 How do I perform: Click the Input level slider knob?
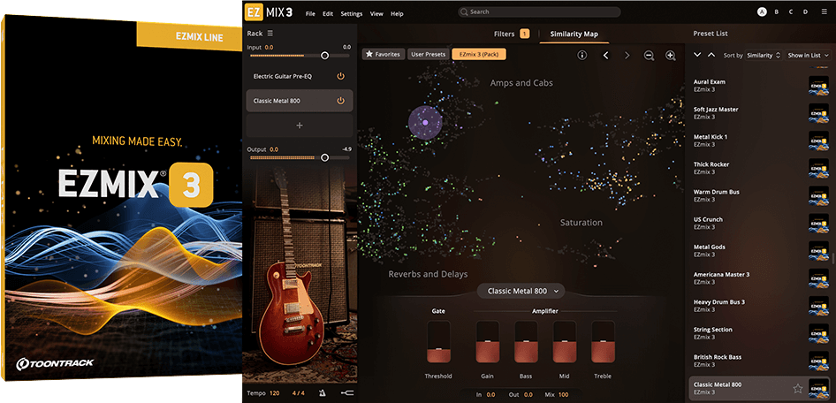tap(324, 55)
